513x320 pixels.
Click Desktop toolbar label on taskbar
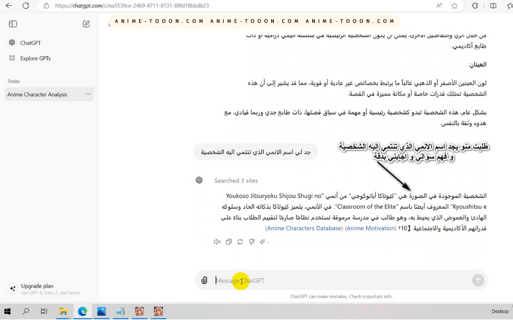tap(500, 312)
